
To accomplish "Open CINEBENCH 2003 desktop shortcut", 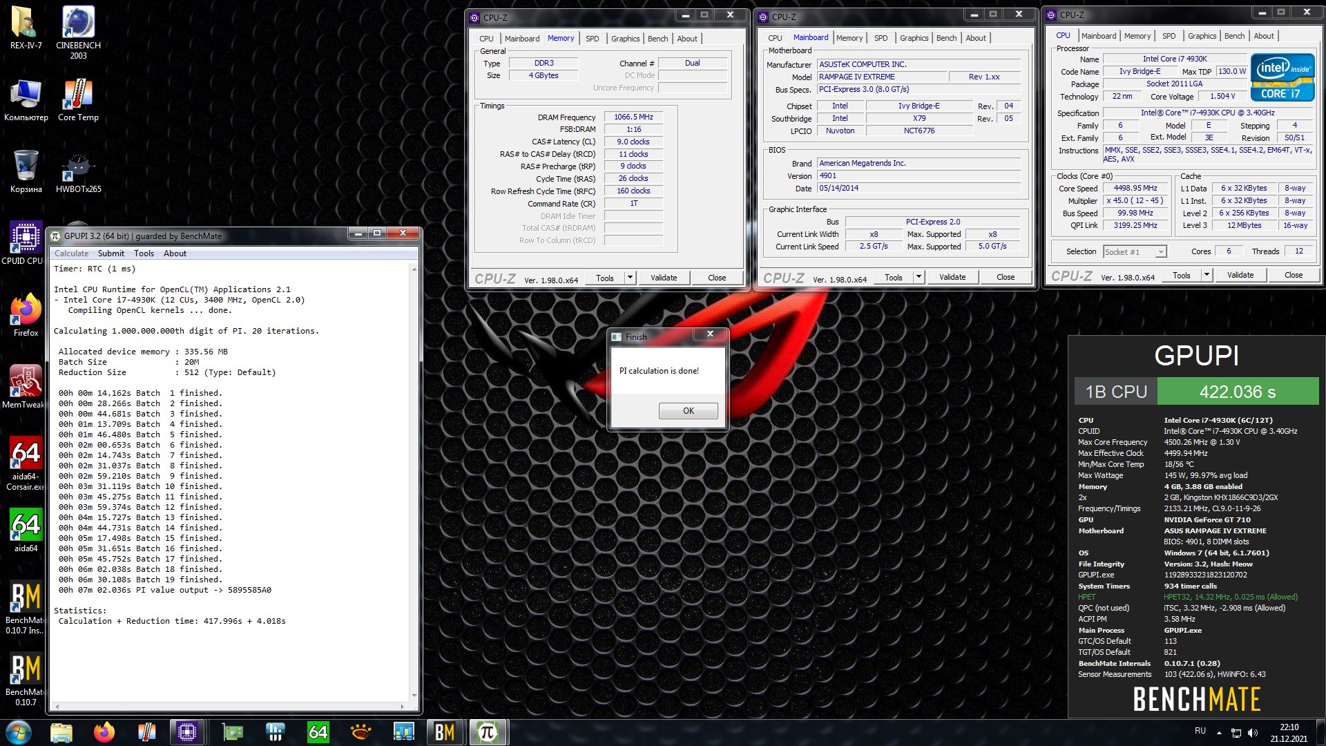I will pyautogui.click(x=78, y=32).
